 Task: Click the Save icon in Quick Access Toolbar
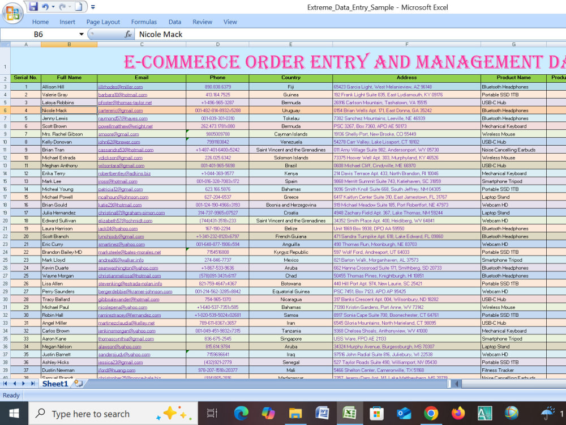click(x=33, y=6)
